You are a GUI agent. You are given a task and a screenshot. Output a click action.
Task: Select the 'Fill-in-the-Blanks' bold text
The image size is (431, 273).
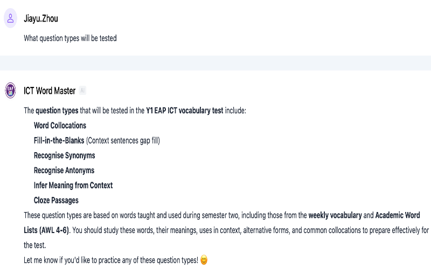(x=59, y=140)
